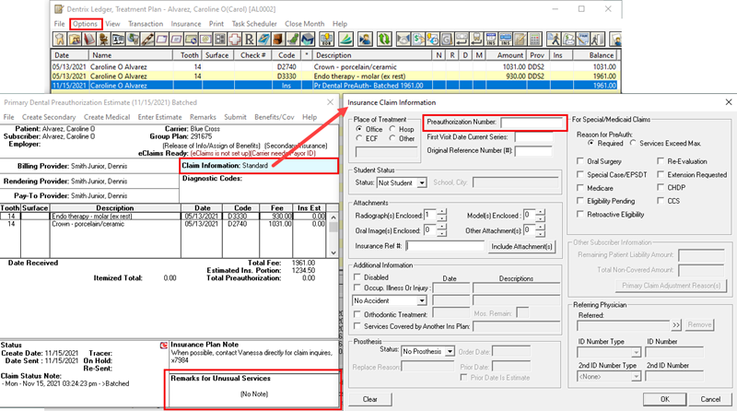Open the Options menu
The image size is (737, 411).
pos(85,24)
